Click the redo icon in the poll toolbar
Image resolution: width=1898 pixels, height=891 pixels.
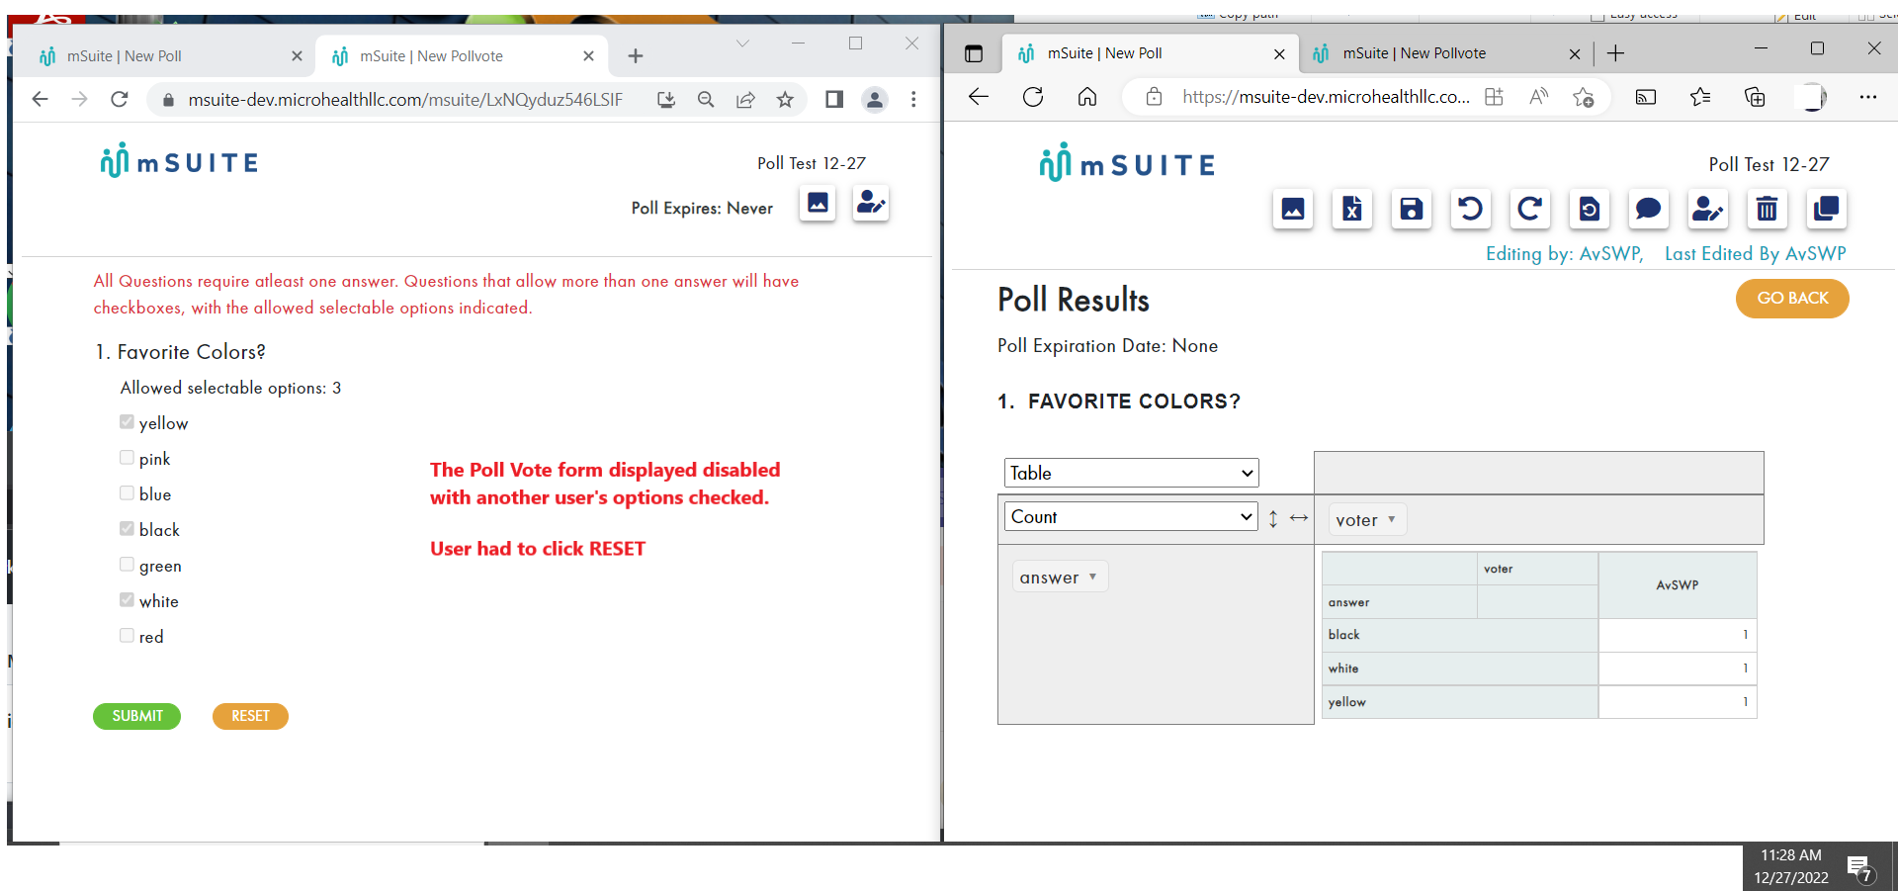[1529, 209]
